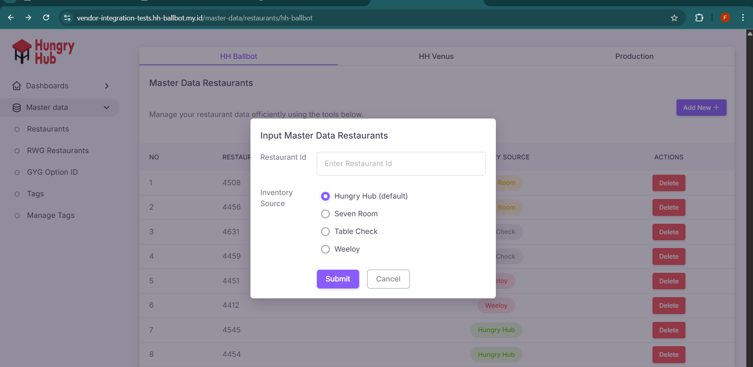
Task: Focus the Restaurant Id input field
Action: (x=401, y=164)
